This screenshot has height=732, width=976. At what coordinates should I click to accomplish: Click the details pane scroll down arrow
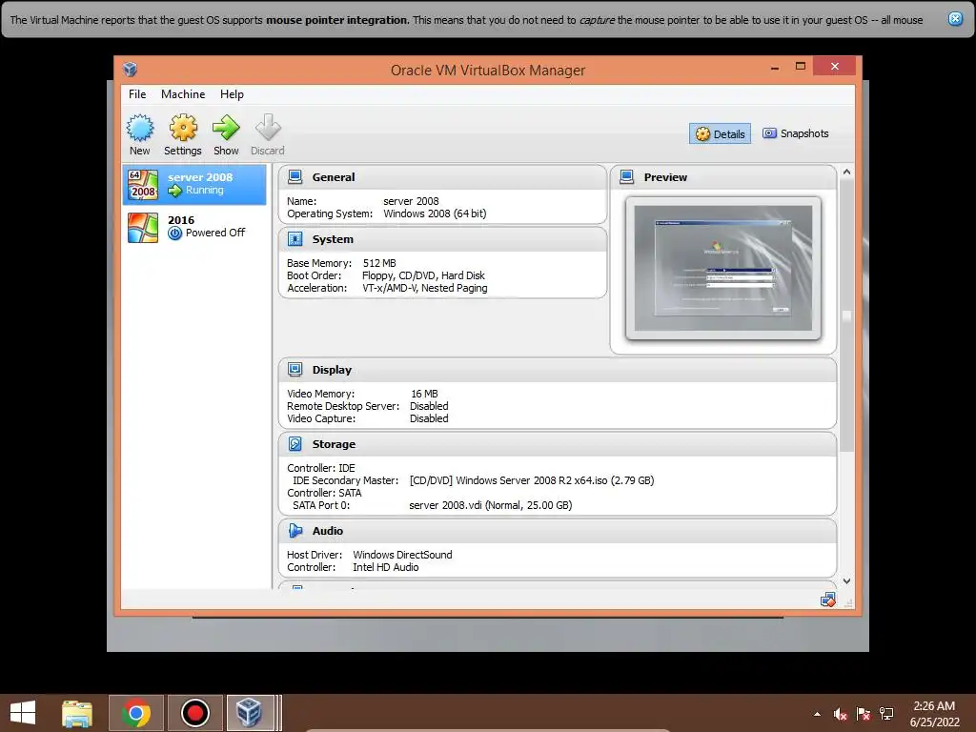pyautogui.click(x=846, y=580)
